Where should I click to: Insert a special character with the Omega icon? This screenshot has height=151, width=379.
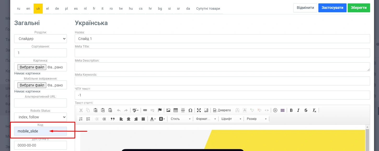190,110
